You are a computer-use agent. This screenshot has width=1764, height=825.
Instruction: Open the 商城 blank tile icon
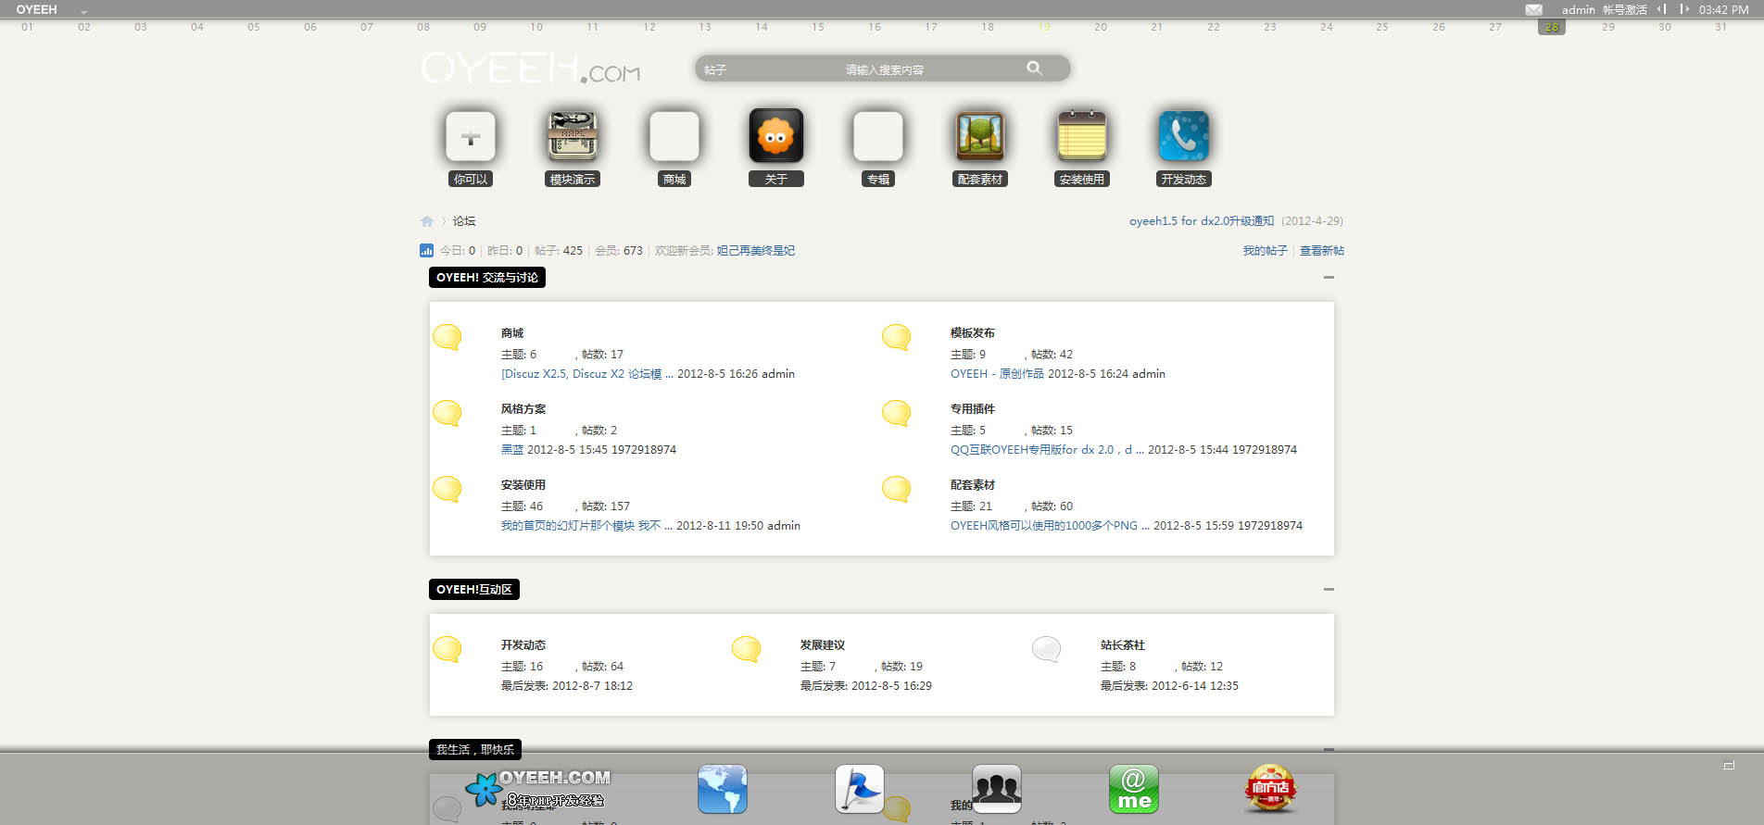click(x=674, y=136)
